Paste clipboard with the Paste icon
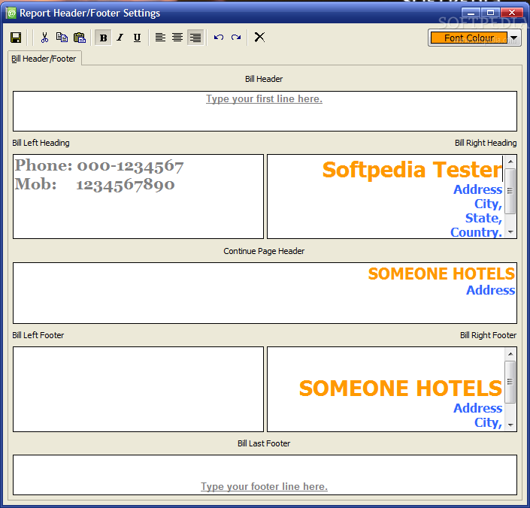Screen dimensions: 530x508 click(80, 37)
